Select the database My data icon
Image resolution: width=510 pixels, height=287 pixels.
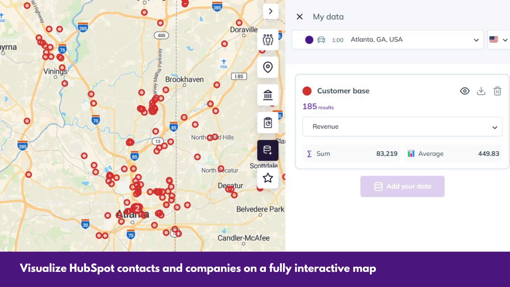point(268,150)
